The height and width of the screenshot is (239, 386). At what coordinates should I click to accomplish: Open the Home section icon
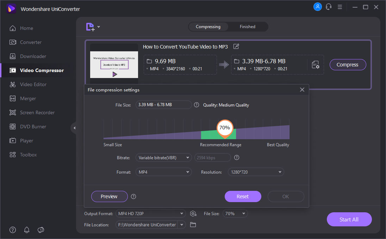point(13,28)
